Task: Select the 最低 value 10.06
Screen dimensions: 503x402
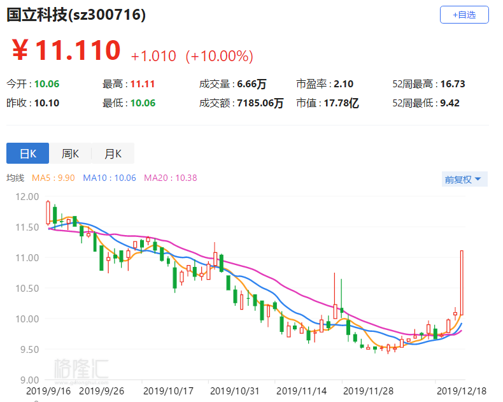Action: [x=143, y=103]
